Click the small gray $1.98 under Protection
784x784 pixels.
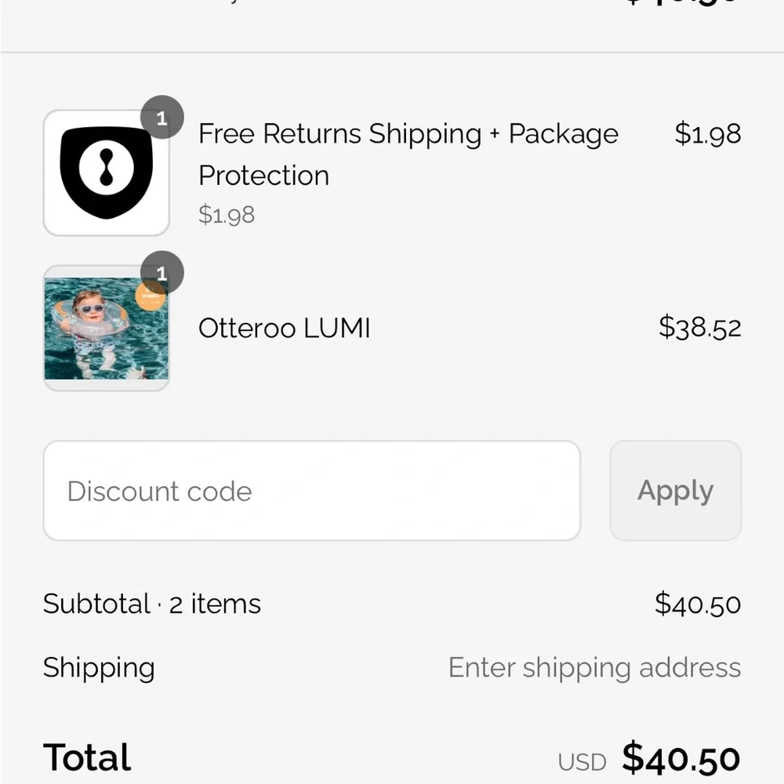coord(227,215)
